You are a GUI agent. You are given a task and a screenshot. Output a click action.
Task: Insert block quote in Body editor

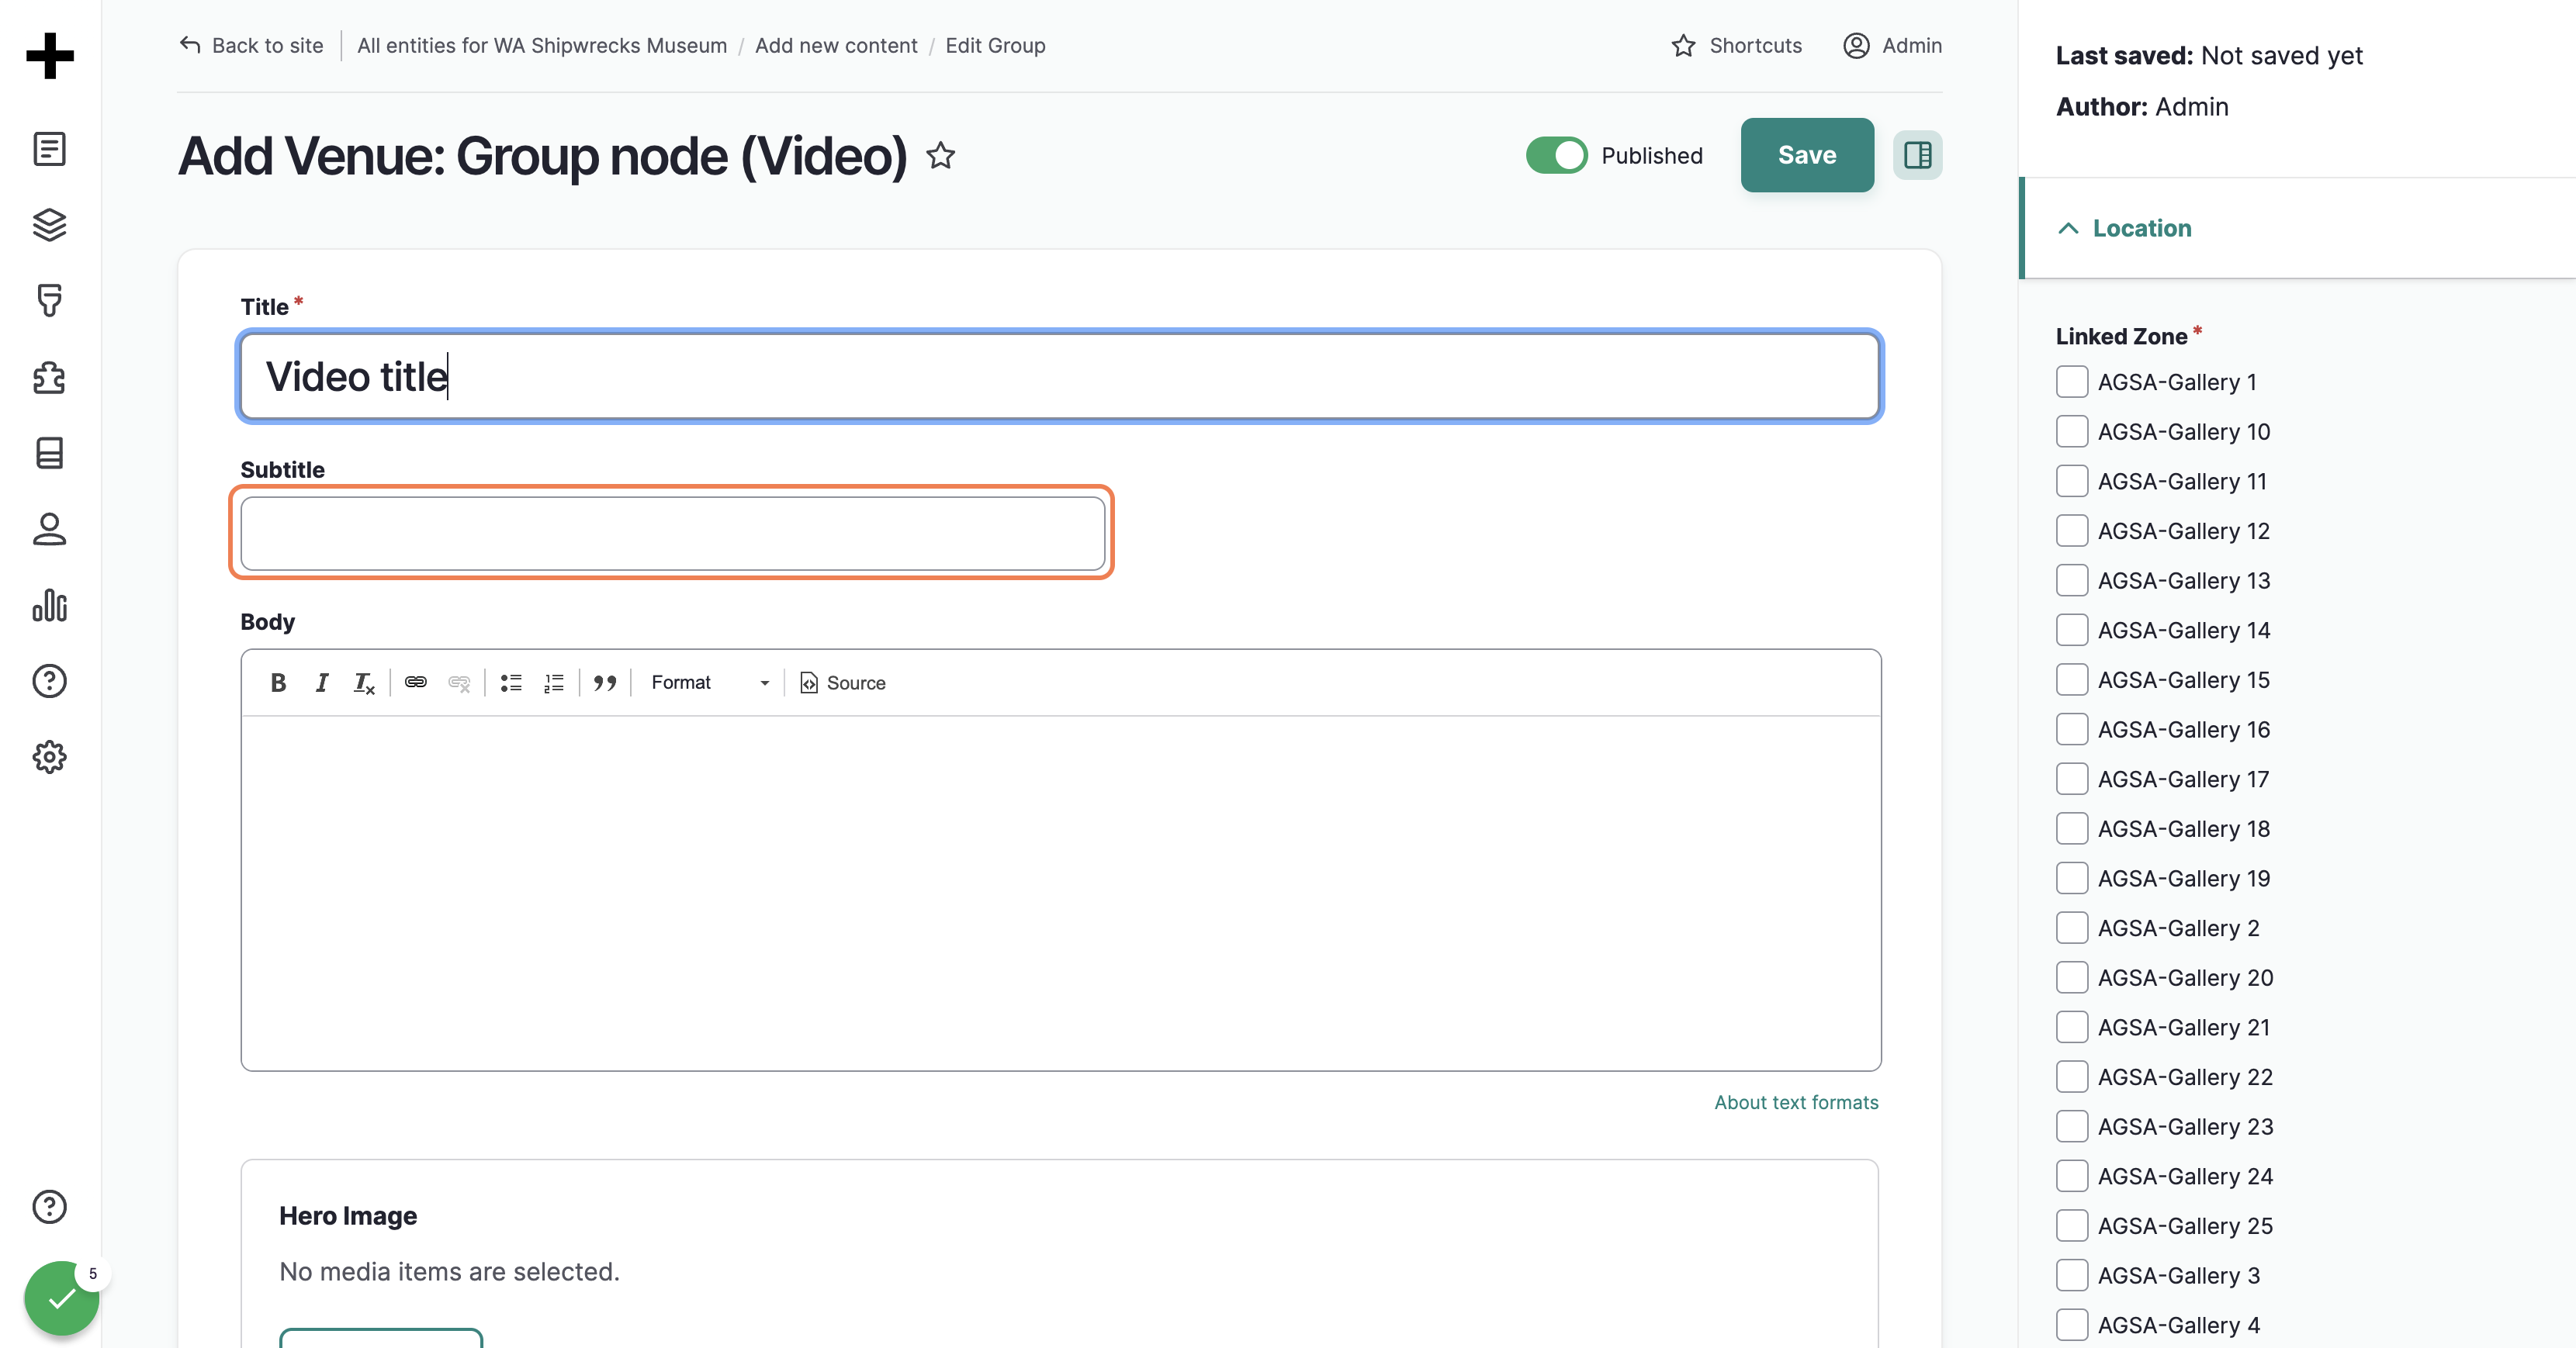[x=605, y=683]
